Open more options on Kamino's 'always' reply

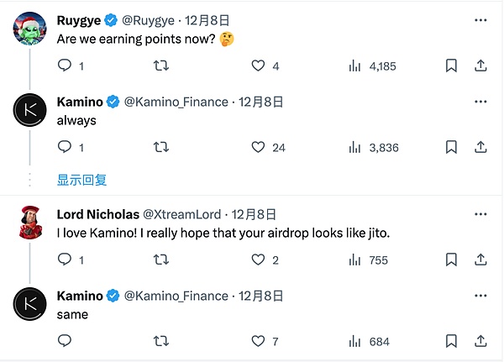point(480,101)
